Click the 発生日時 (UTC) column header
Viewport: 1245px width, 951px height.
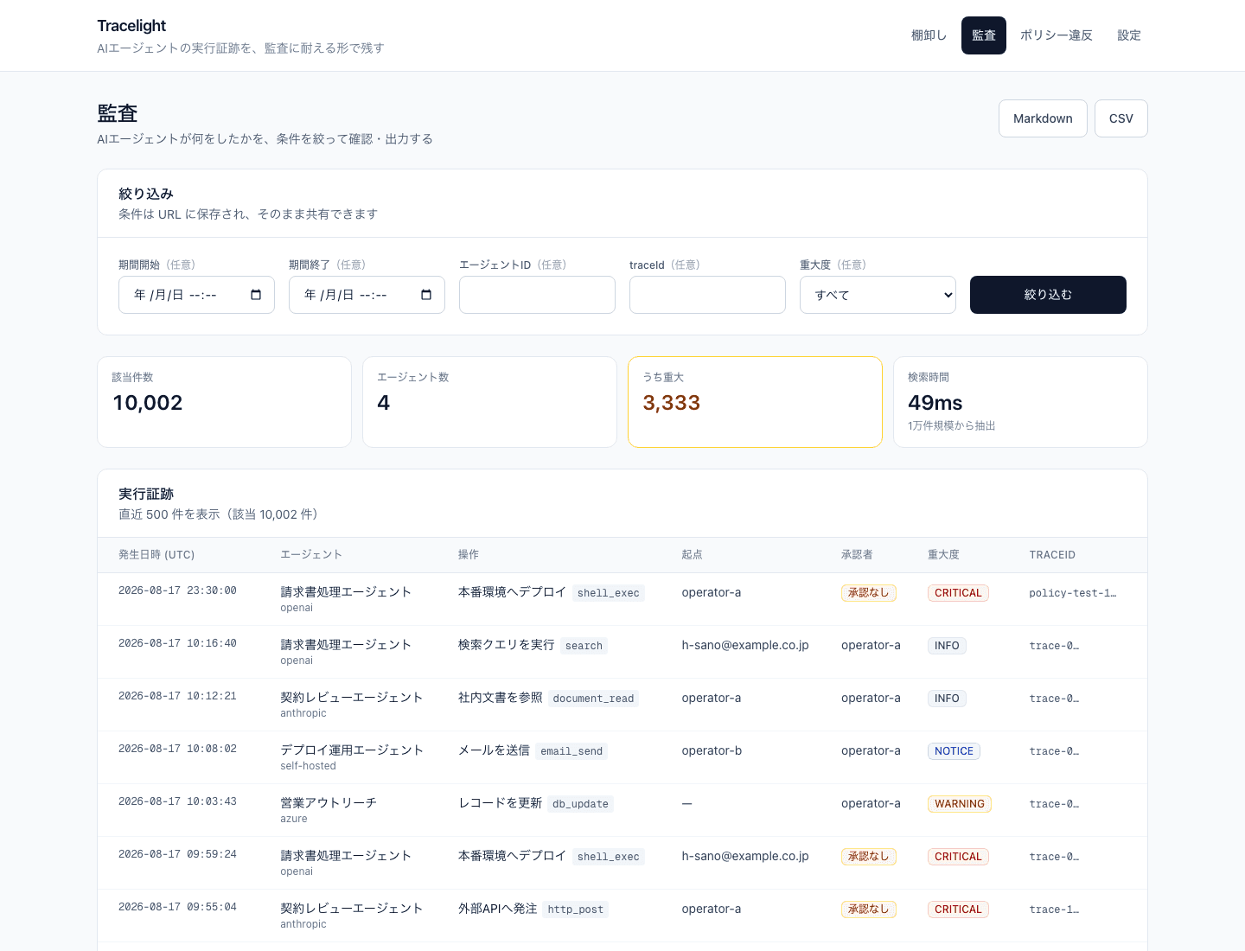point(156,555)
